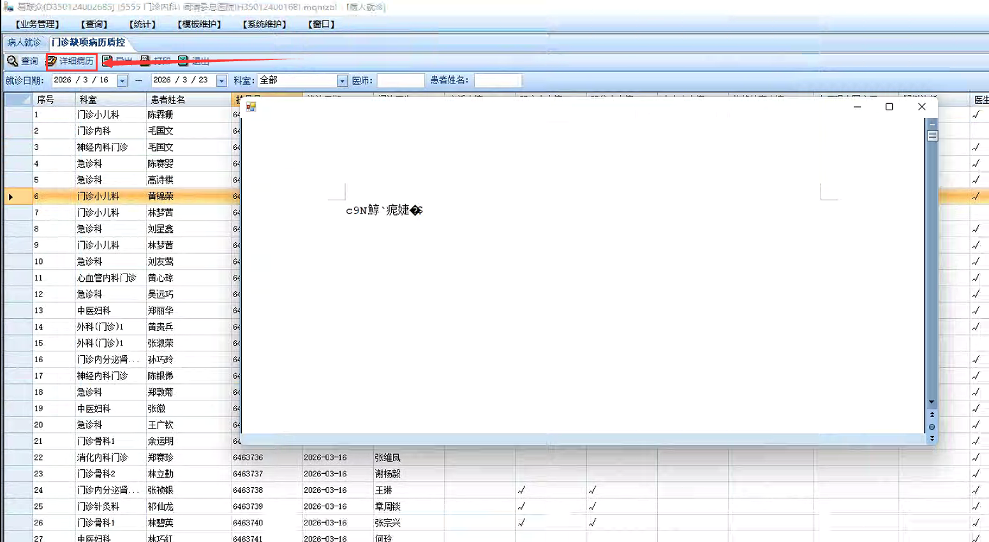The image size is (989, 542).
Task: Click the browse object circle in popup scrollbar
Action: click(x=932, y=427)
